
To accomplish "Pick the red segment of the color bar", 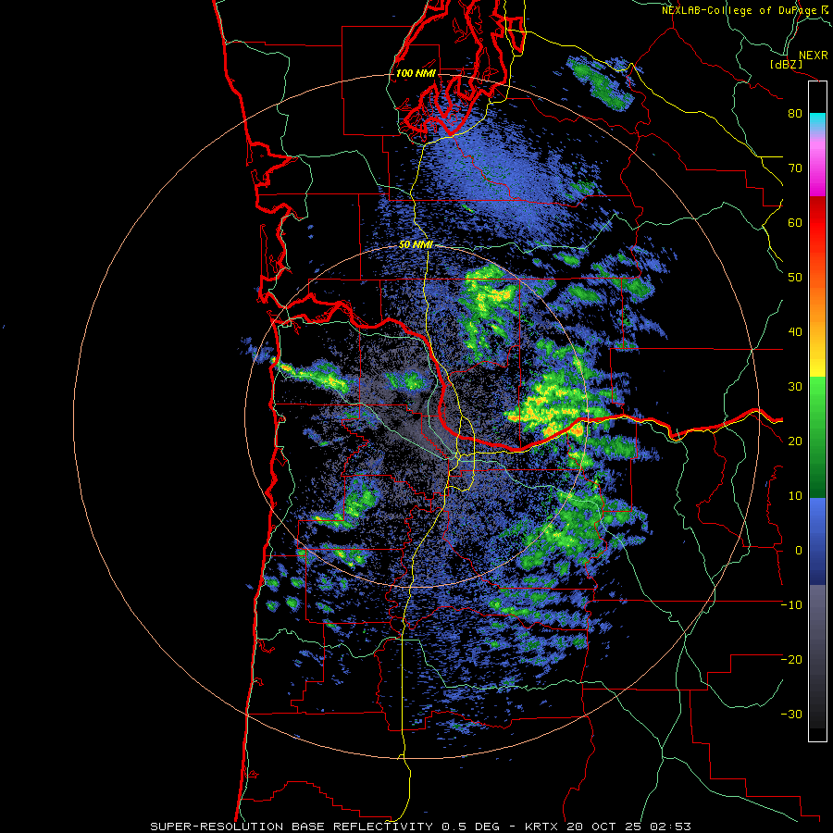I will coord(817,223).
